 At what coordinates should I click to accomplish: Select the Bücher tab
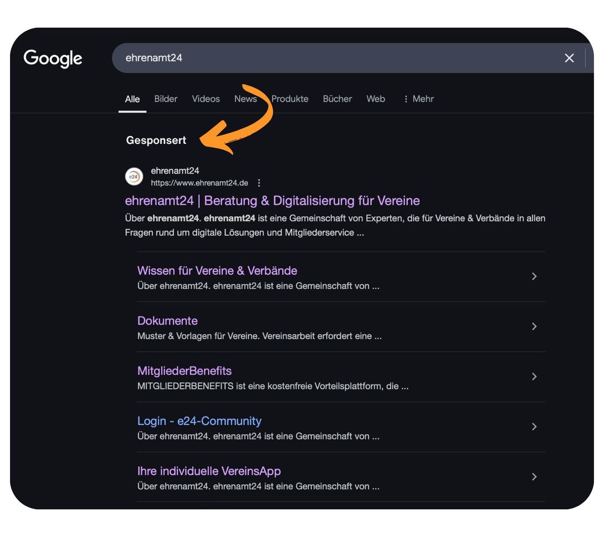[337, 99]
